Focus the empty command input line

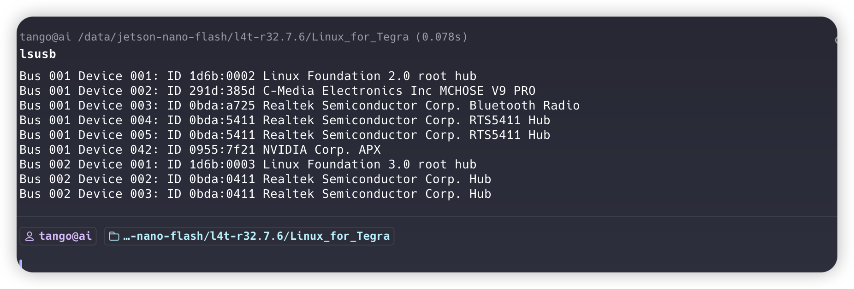pyautogui.click(x=427, y=264)
